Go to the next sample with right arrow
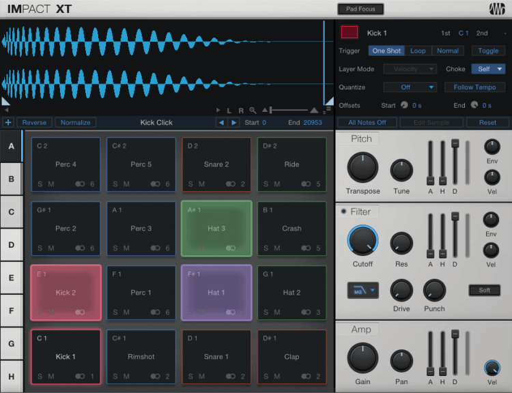 (233, 122)
